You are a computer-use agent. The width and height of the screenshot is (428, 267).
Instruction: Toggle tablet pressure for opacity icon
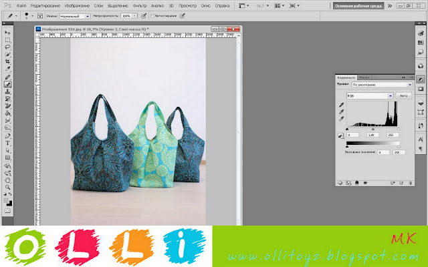point(144,16)
